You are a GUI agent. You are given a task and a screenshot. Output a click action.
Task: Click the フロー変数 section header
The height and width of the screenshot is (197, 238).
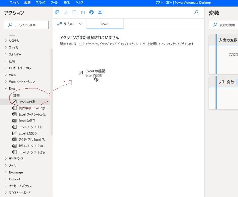coord(223,82)
